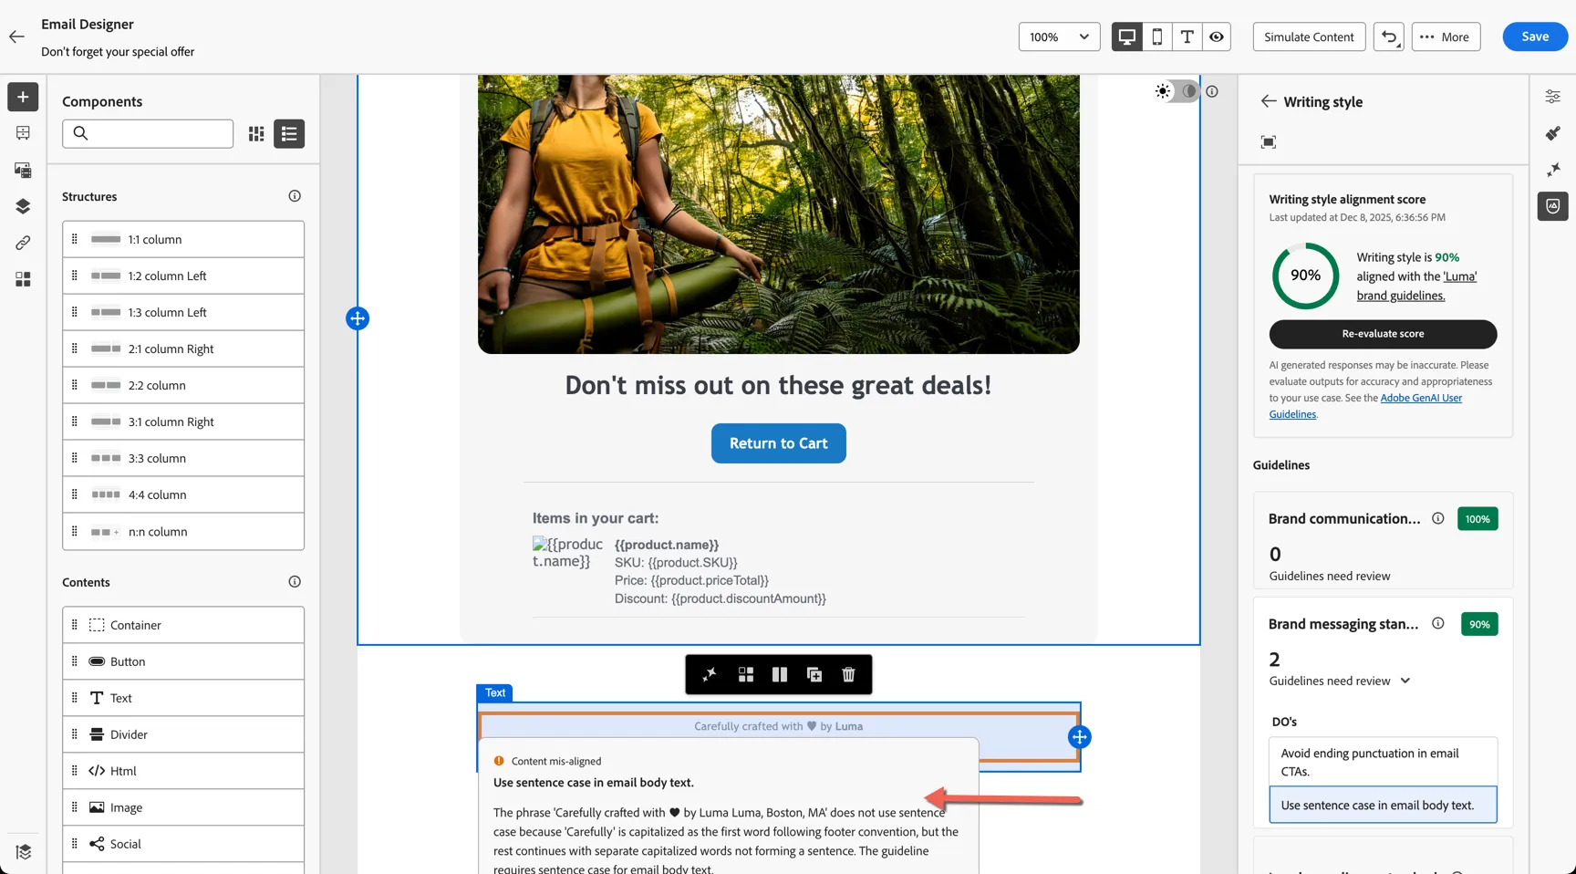The image size is (1576, 874).
Task: Go back from the Writing style panel
Action: point(1269,101)
